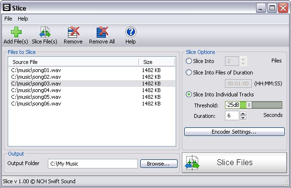291x188 pixels.
Task: Click the 1482 KB size of song06.wav
Action: 151,104
